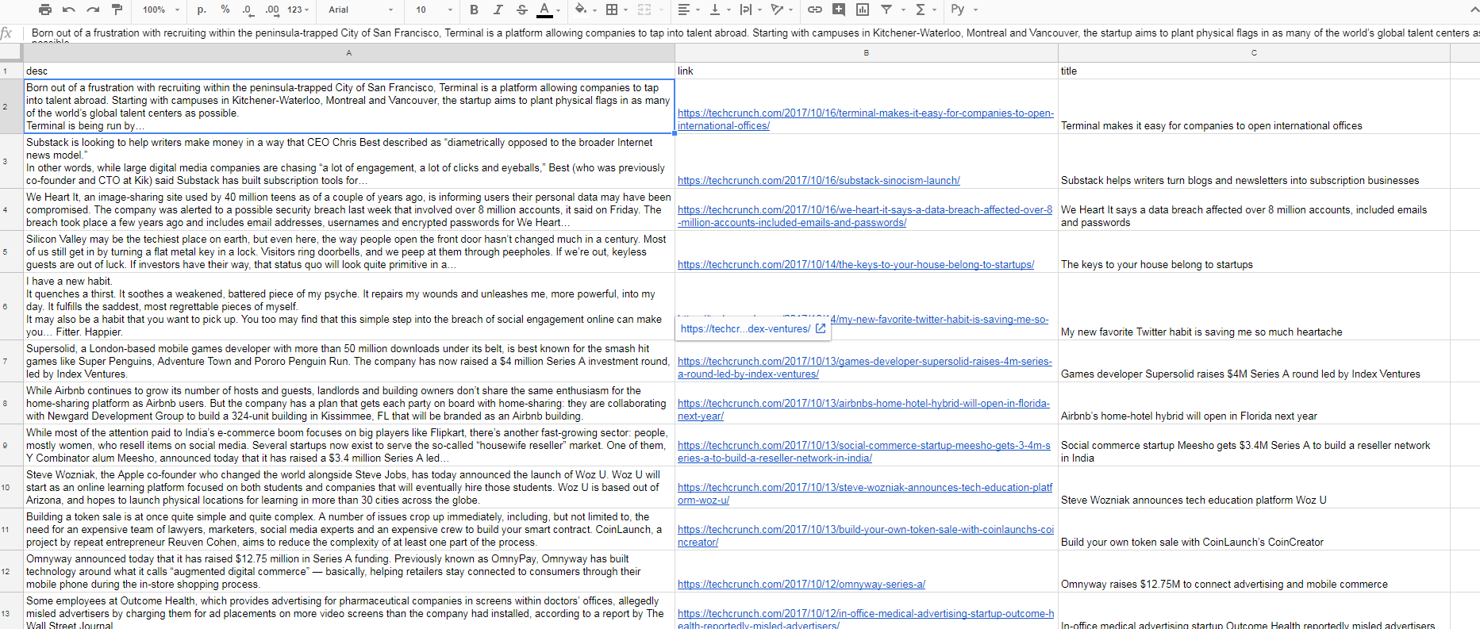Open the coinlaunchs-coincreator link
This screenshot has width=1480, height=629.
tap(866, 535)
